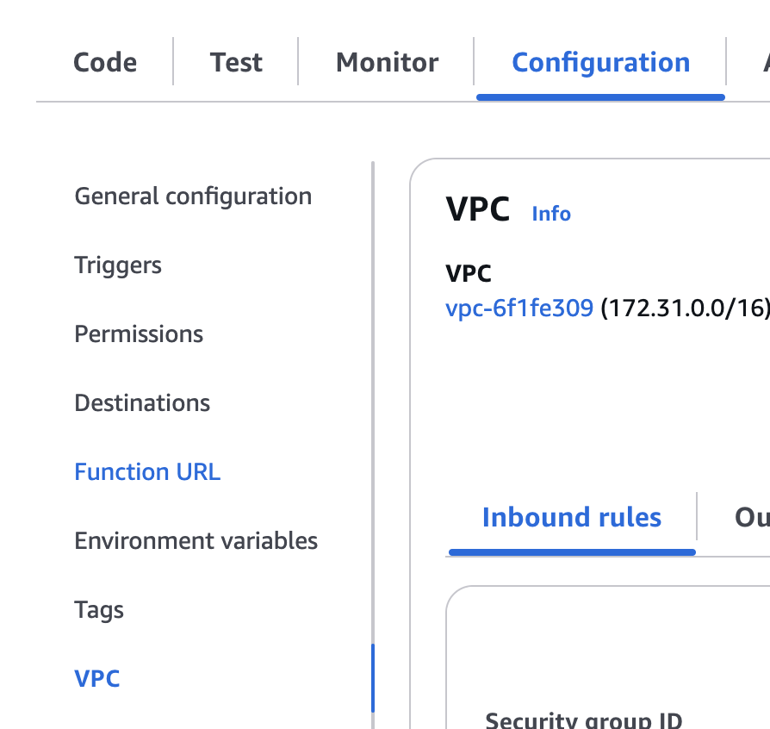Open the Test tab
The image size is (770, 729).
point(236,62)
